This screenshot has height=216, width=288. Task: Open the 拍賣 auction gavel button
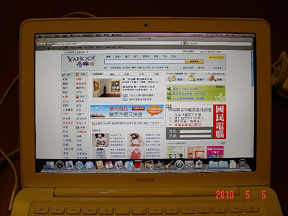pos(215,79)
